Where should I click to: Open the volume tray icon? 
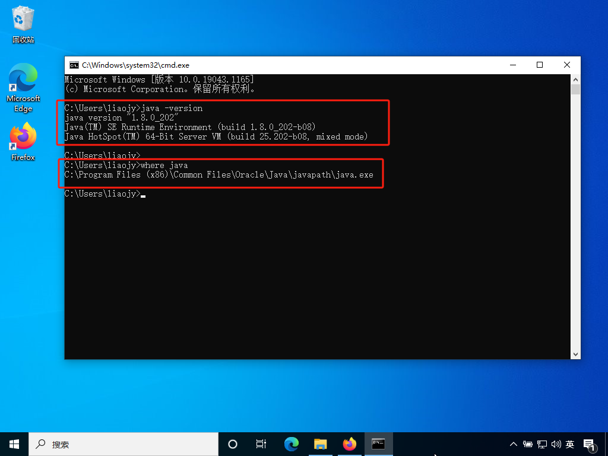556,444
